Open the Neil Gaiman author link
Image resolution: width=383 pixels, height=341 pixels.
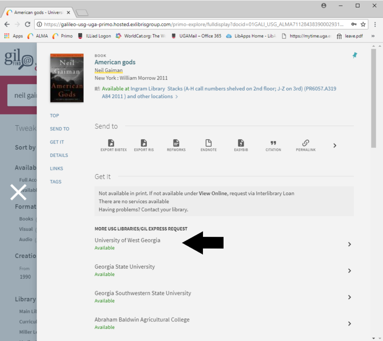pyautogui.click(x=108, y=70)
